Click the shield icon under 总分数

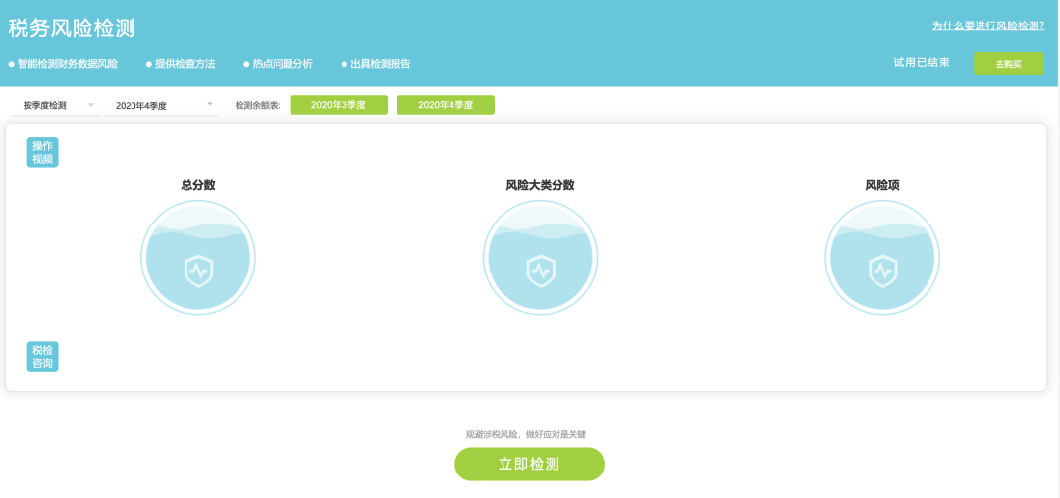tap(198, 270)
